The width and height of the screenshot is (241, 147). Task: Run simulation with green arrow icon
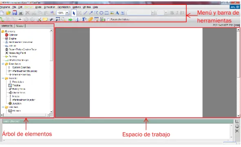[70, 20]
